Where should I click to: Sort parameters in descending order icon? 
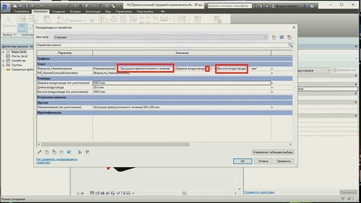[x=87, y=152]
